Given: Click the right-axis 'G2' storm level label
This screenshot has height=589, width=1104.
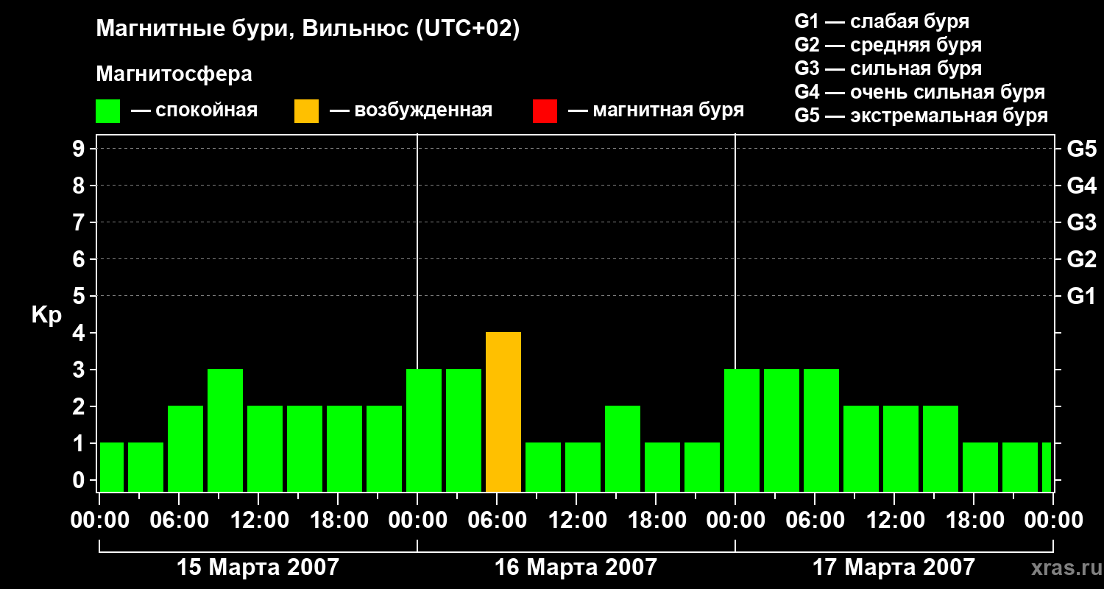Looking at the screenshot, I should click(1081, 259).
